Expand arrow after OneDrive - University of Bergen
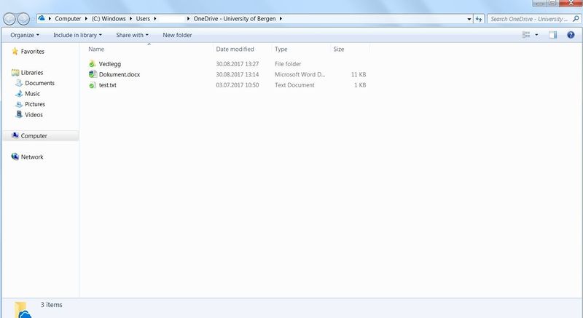 (281, 18)
